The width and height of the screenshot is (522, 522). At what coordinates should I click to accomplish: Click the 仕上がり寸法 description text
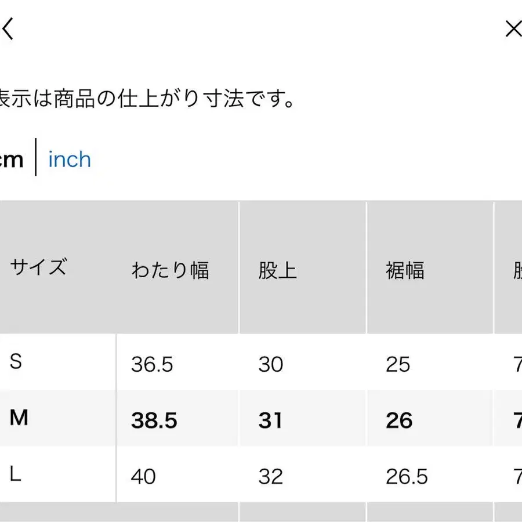coord(148,99)
